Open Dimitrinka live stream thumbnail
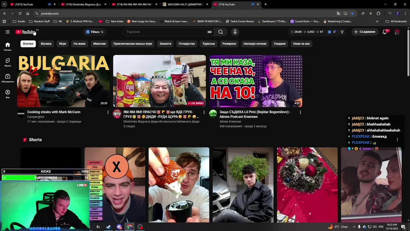This screenshot has height=231, width=410. [160, 81]
